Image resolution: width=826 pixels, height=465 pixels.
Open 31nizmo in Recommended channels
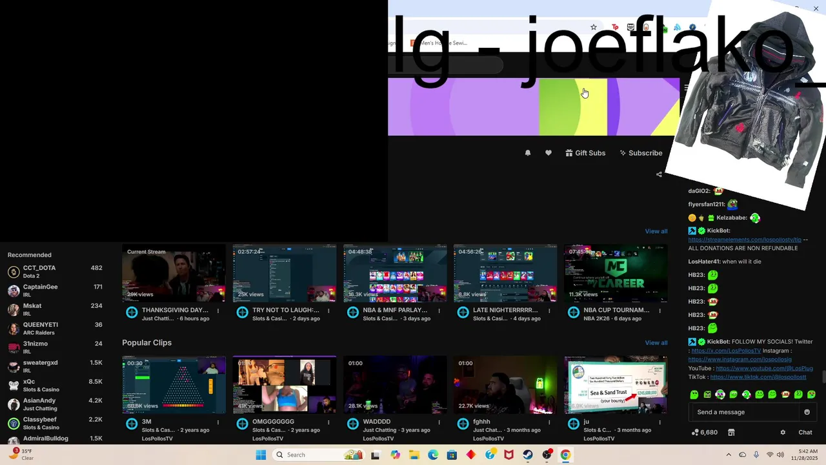[55, 347]
